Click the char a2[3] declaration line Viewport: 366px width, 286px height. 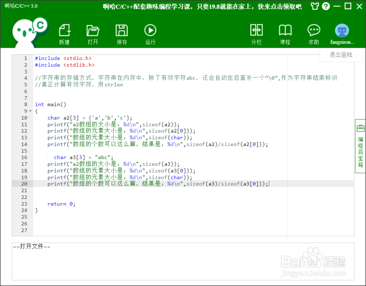coord(90,118)
